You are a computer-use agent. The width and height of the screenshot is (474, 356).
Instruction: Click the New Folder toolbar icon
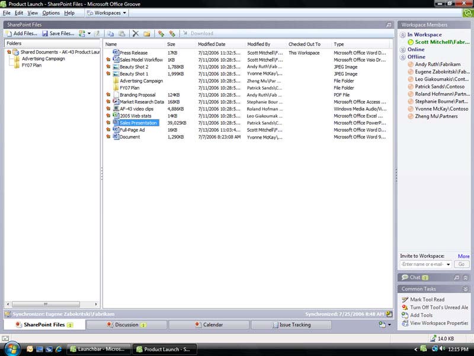tap(146, 34)
